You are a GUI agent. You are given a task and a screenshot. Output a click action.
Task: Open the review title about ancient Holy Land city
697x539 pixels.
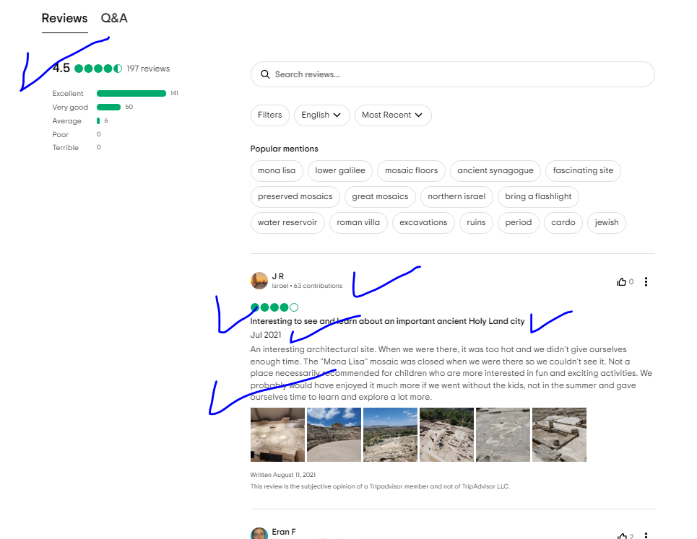(x=387, y=321)
